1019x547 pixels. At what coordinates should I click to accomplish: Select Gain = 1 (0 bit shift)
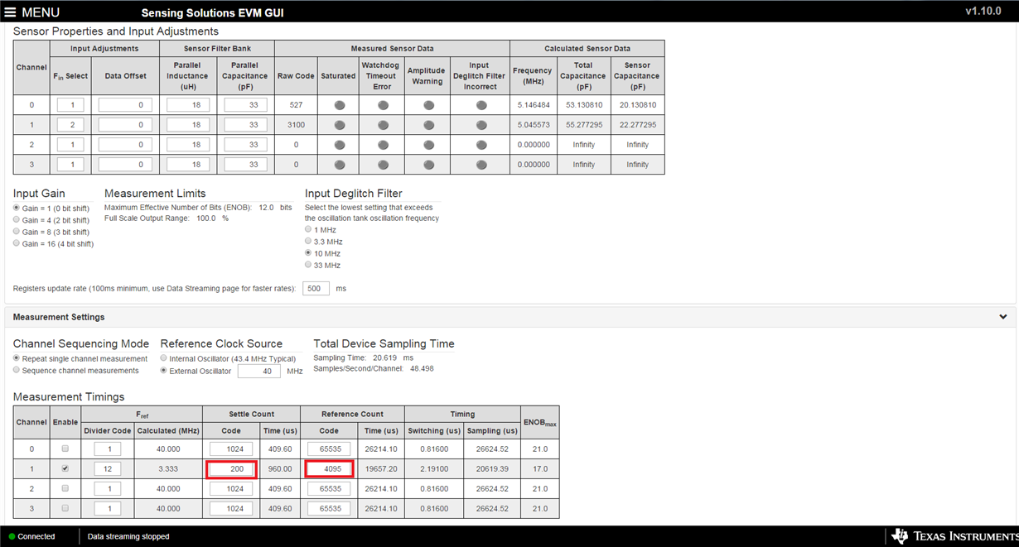point(17,208)
